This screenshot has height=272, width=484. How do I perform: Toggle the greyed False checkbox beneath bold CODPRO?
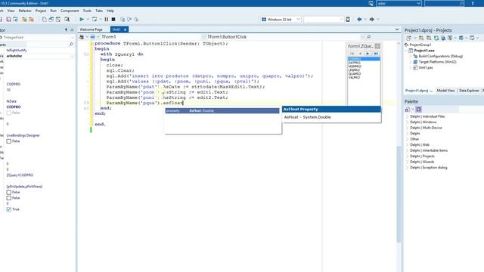click(8, 113)
